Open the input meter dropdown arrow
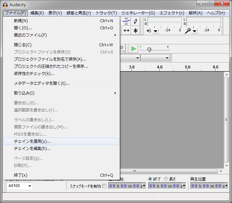Image resolution: width=232 pixels, height=203 pixels. 194,31
